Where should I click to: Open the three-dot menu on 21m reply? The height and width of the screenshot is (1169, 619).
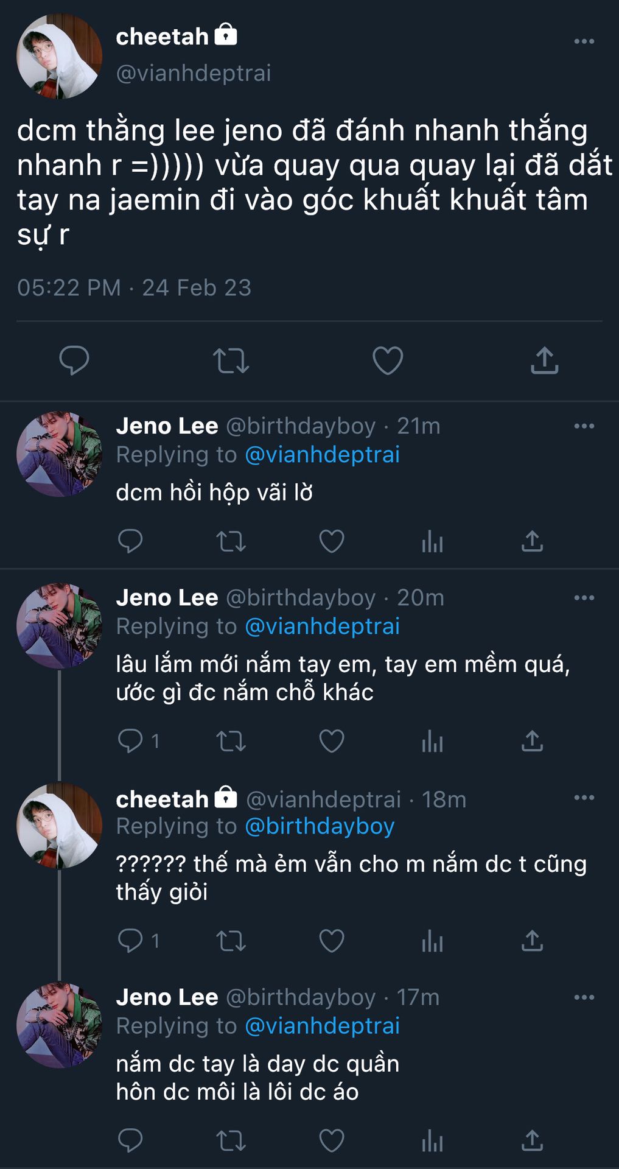coord(584,426)
